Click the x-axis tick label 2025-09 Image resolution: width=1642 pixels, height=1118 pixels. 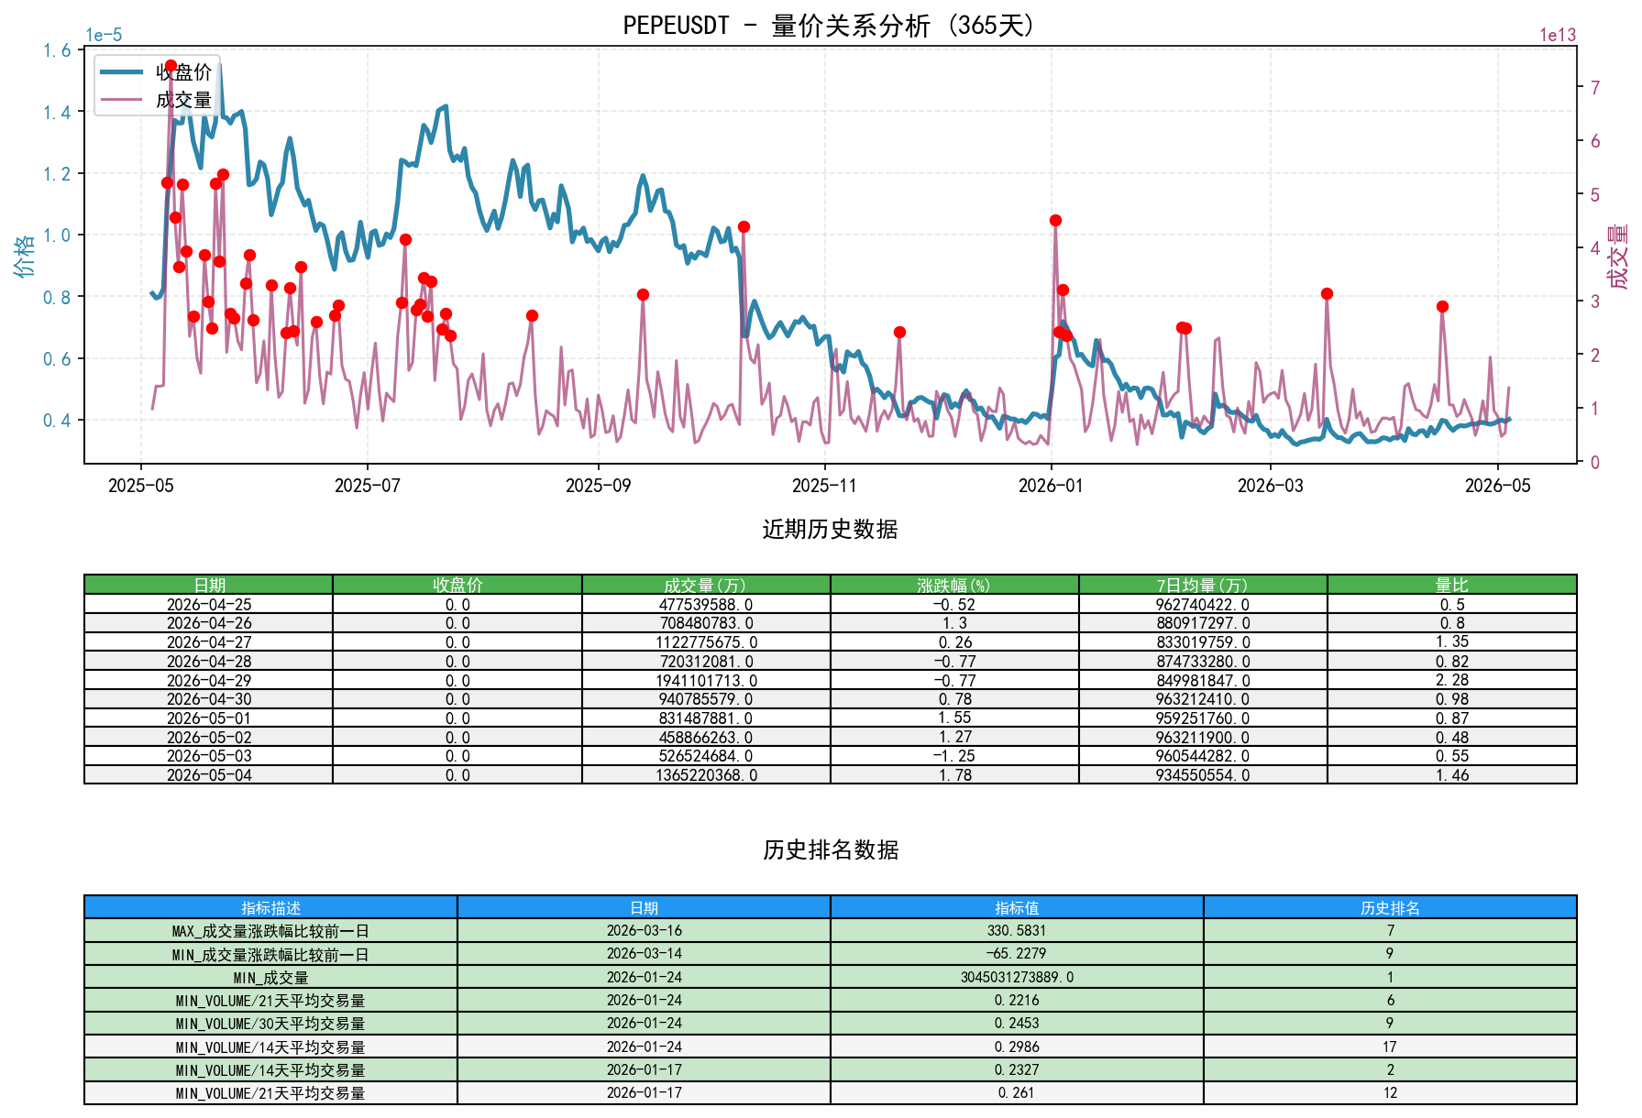[598, 486]
